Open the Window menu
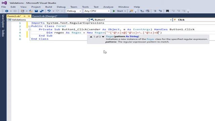The width and height of the screenshot is (215, 121). [x=124, y=7]
